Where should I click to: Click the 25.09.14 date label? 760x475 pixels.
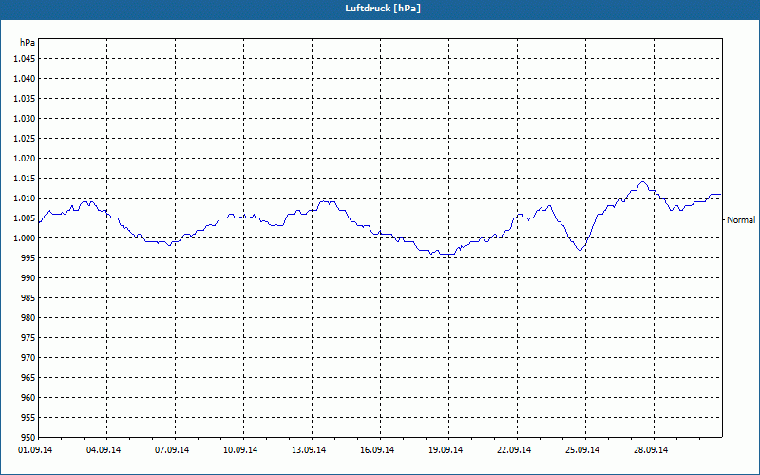coord(582,450)
